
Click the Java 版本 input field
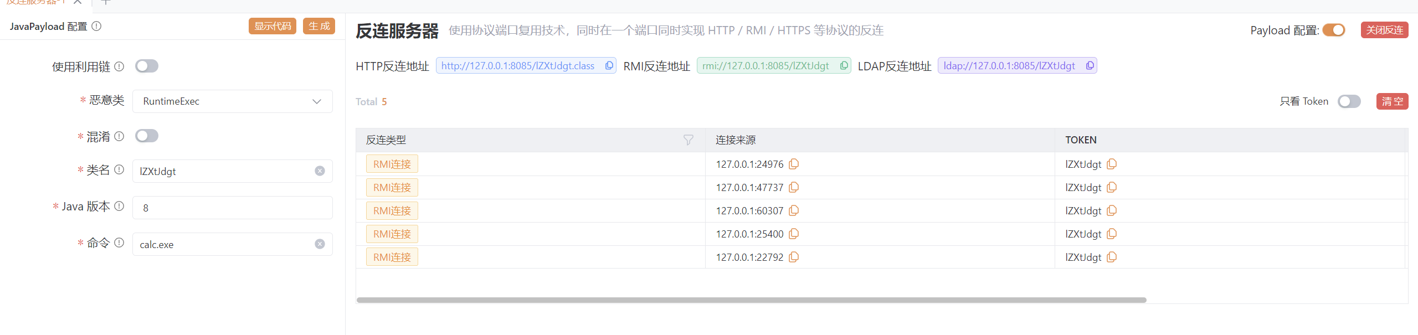[232, 208]
